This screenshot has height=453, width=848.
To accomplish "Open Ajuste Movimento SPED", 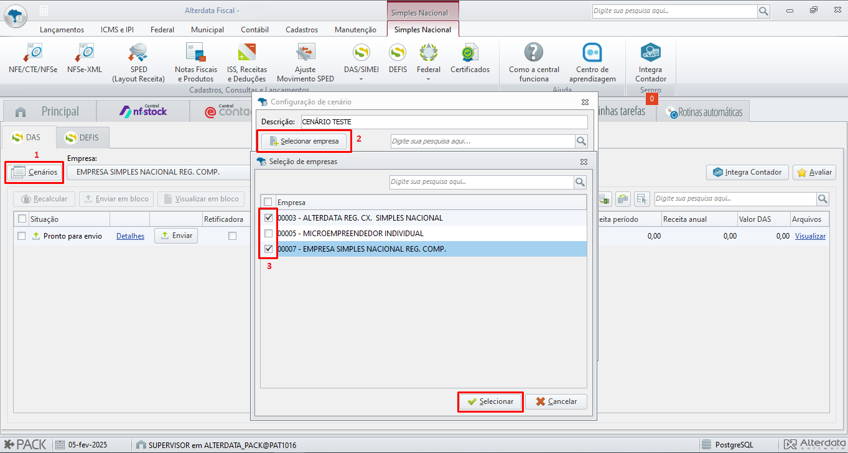I will [x=305, y=63].
